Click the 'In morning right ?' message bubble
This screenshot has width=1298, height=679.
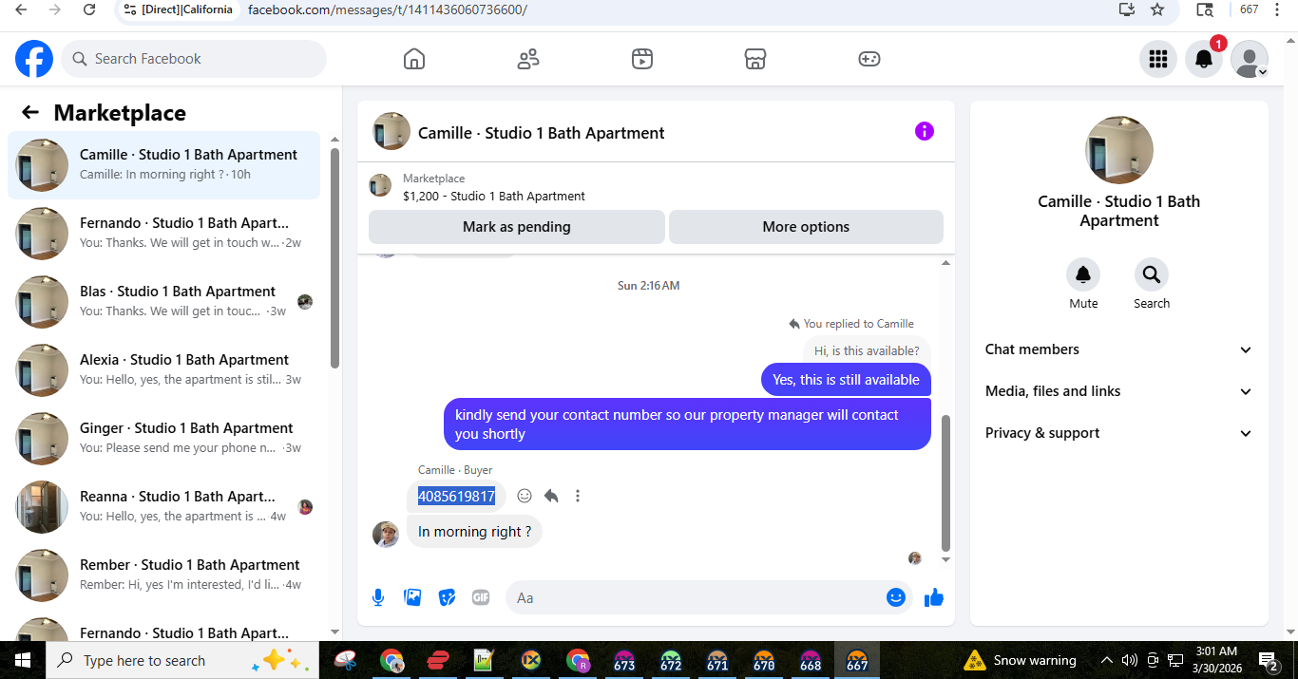pos(475,532)
